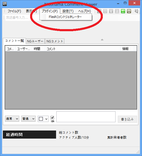Switch to the コメント一覧 tab
142x156 pixels.
coord(15,41)
